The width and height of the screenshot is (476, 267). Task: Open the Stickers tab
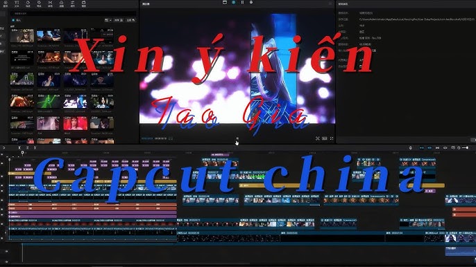[x=28, y=3]
